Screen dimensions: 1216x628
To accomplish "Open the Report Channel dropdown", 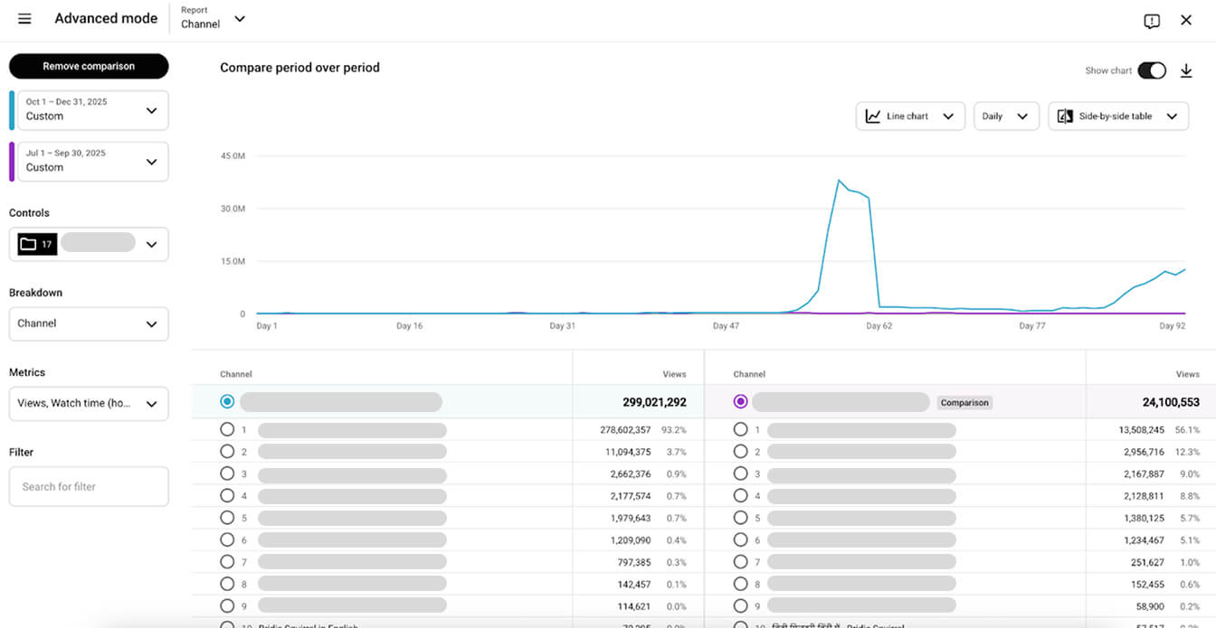I will point(213,19).
